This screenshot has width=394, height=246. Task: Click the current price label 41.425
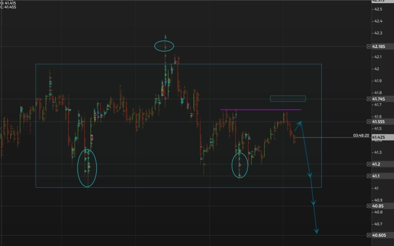click(x=378, y=137)
